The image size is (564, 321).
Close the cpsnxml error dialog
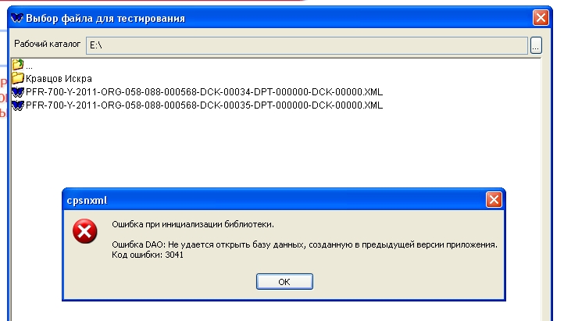coord(494,200)
